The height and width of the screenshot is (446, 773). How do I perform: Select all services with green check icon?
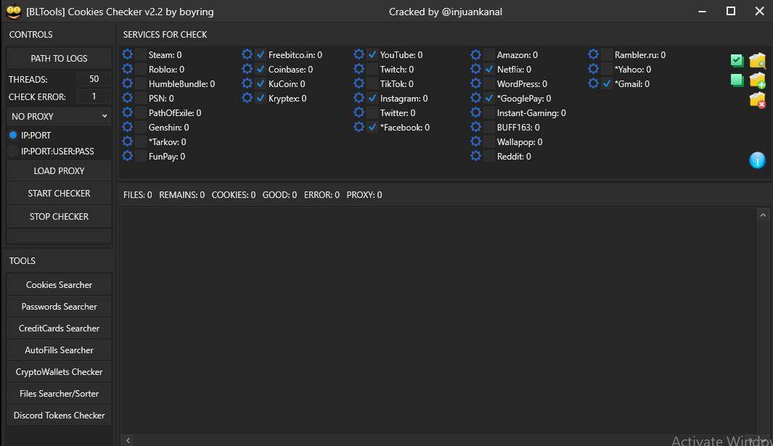click(737, 61)
